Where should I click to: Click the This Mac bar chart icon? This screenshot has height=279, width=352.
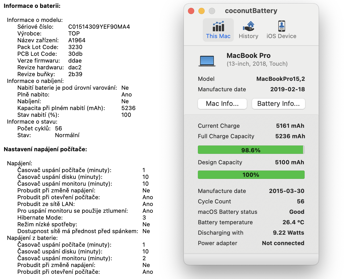click(218, 26)
